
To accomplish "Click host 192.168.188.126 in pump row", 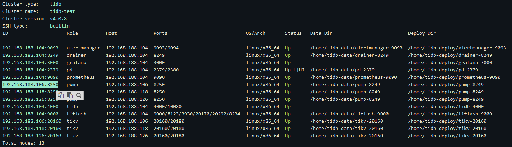I will 127,99.
